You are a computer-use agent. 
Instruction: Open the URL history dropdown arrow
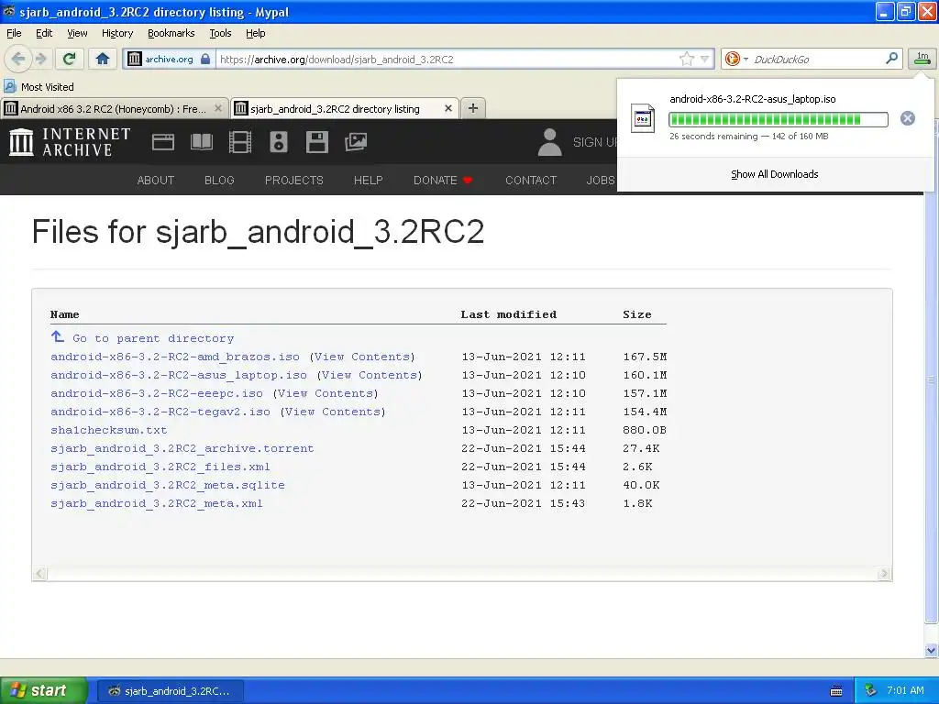pos(705,59)
